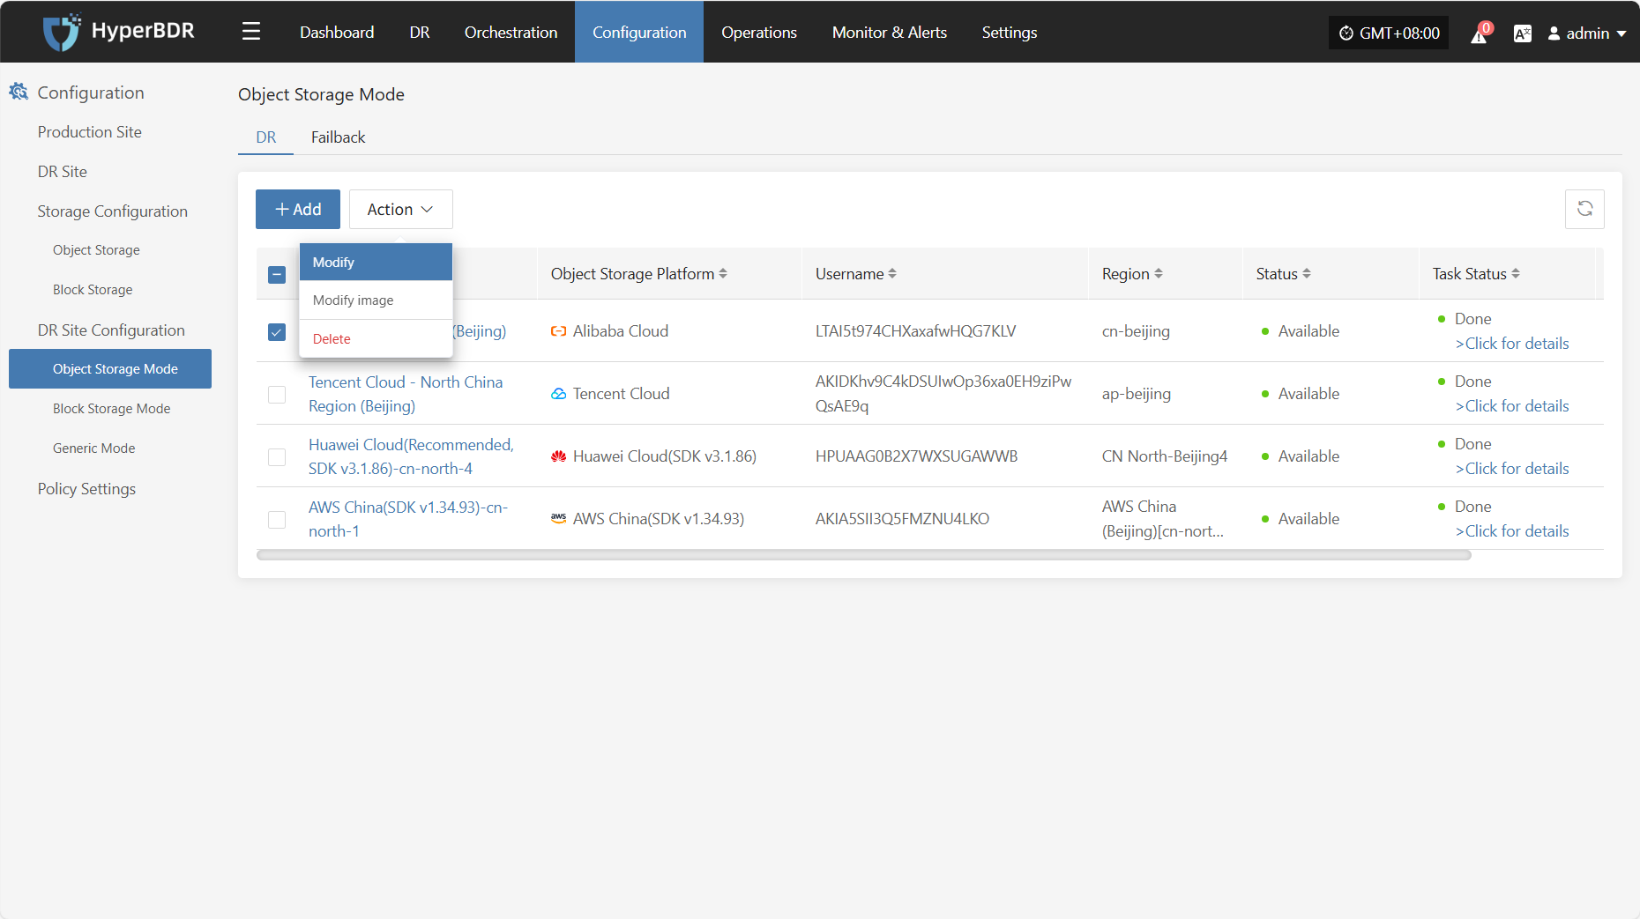Switch to the DR tab under Object Storage Mode
The width and height of the screenshot is (1640, 919).
[266, 137]
